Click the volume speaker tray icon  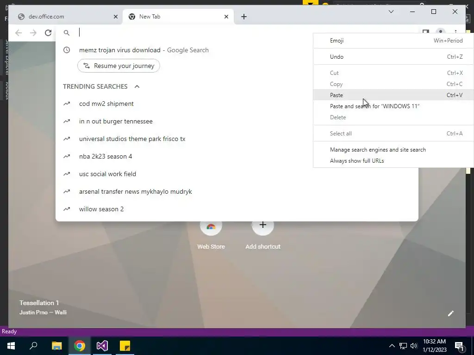coord(413,346)
